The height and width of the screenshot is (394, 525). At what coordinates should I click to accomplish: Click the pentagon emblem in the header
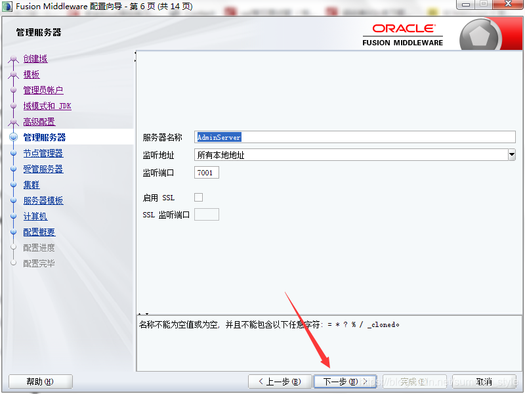[480, 36]
